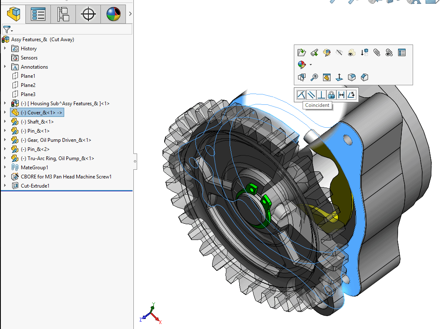Image resolution: width=446 pixels, height=329 pixels.
Task: Select the Distance mate icon
Action: [x=341, y=94]
